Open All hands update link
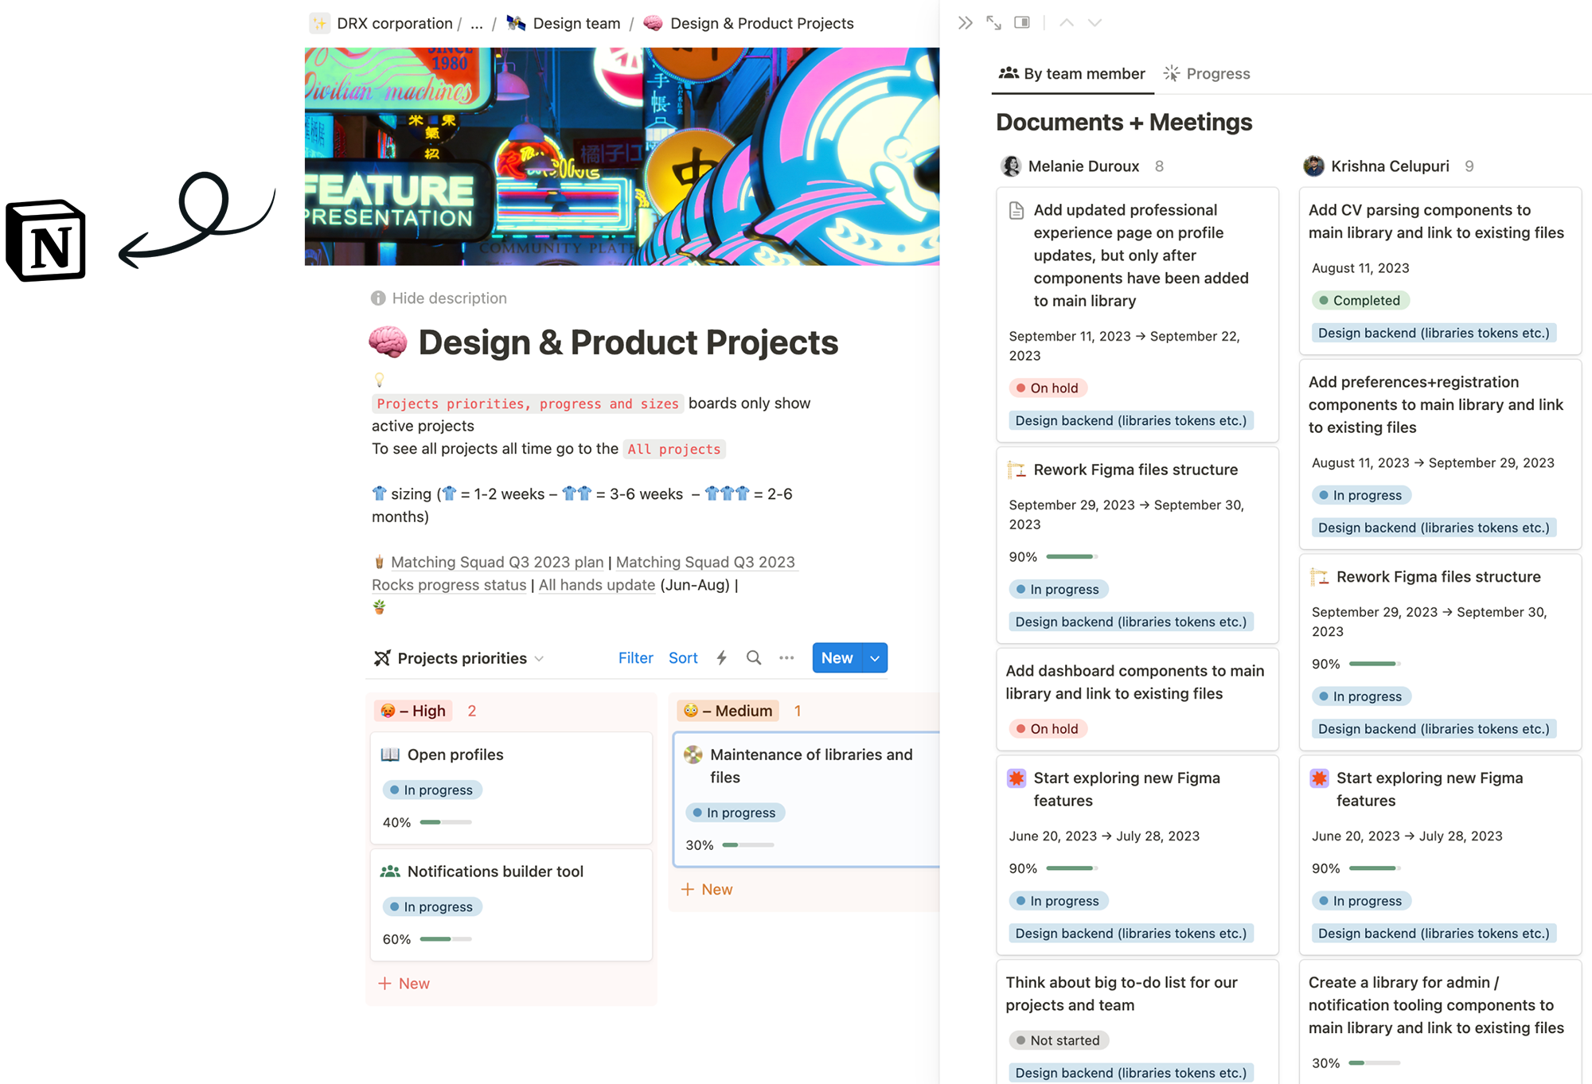The image size is (1592, 1084). [x=597, y=585]
